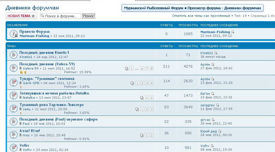Screen dimensions: 275x152
Task: Open page 3 of Туманный-река Харловка-Ловозеро
Action: click(152, 109)
